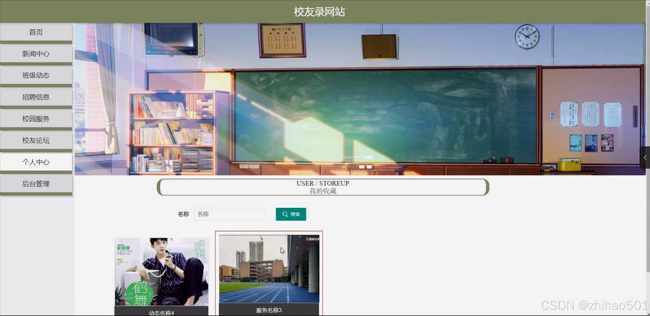Select 个人中心 menu entry
This screenshot has height=316, width=650.
coord(36,162)
